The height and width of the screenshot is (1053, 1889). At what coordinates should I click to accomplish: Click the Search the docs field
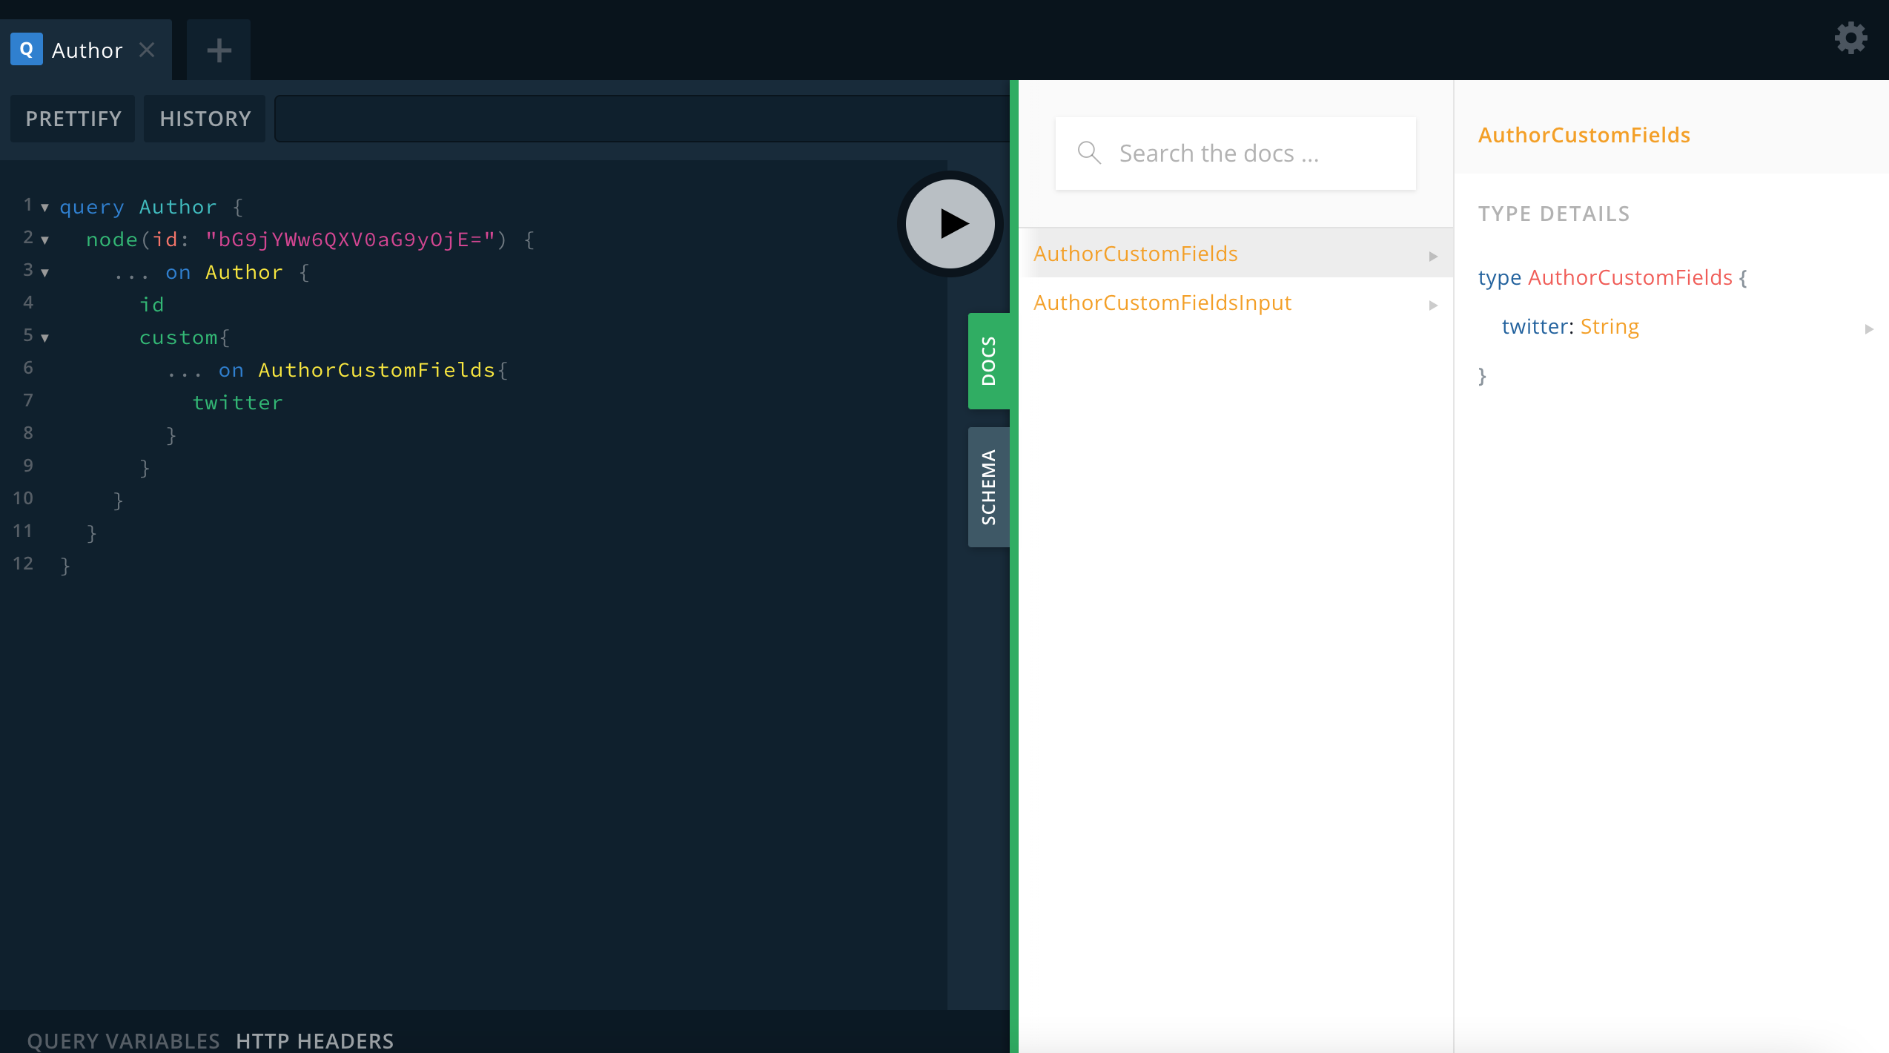(x=1236, y=154)
